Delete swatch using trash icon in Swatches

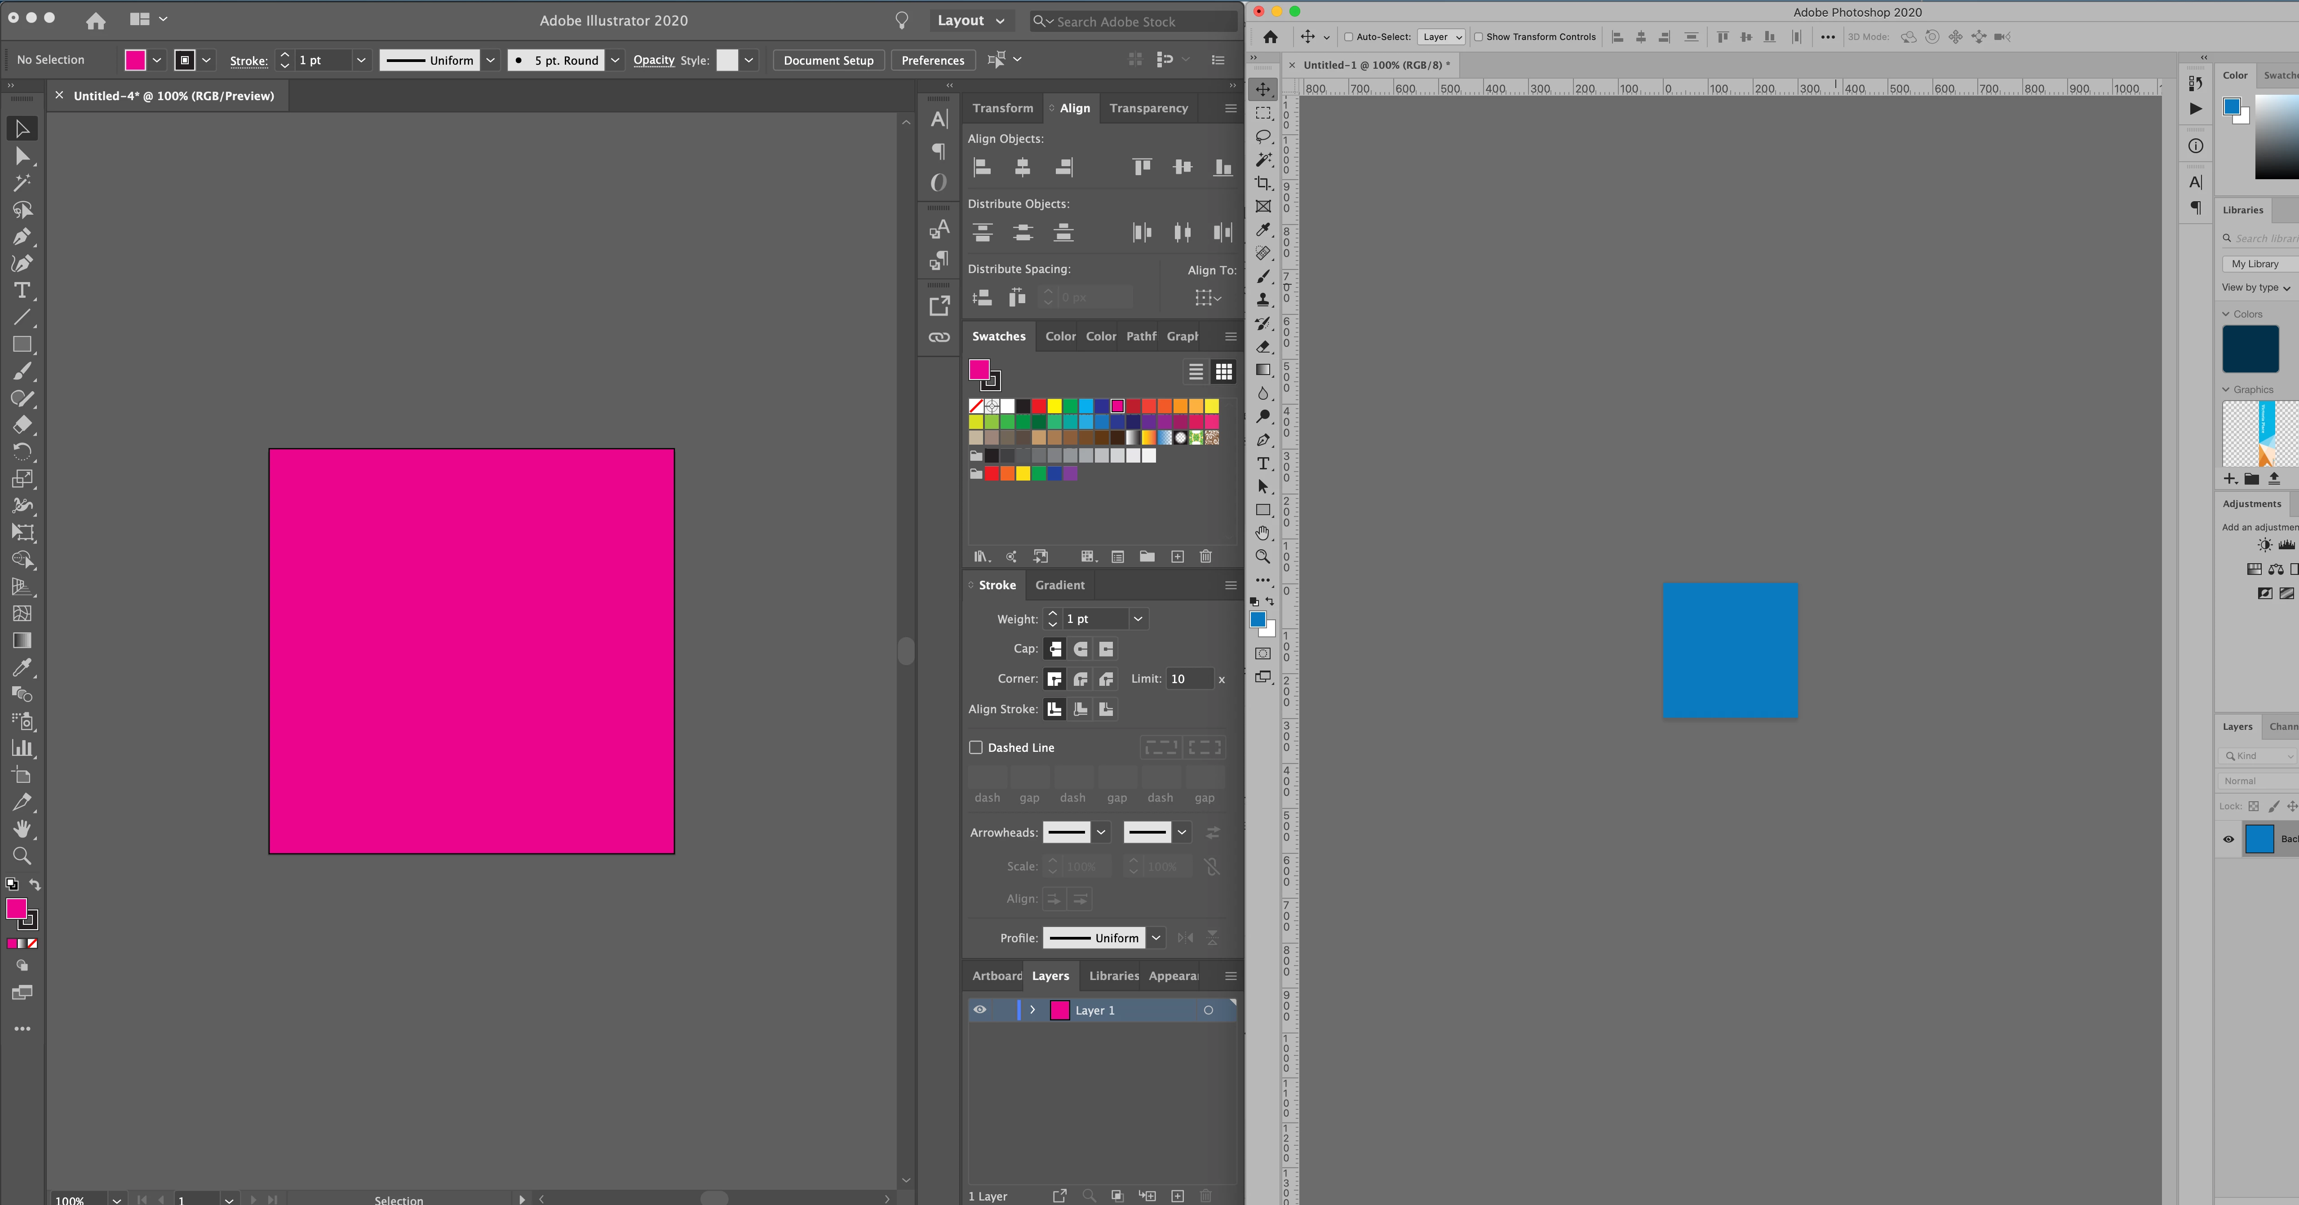[x=1206, y=556]
